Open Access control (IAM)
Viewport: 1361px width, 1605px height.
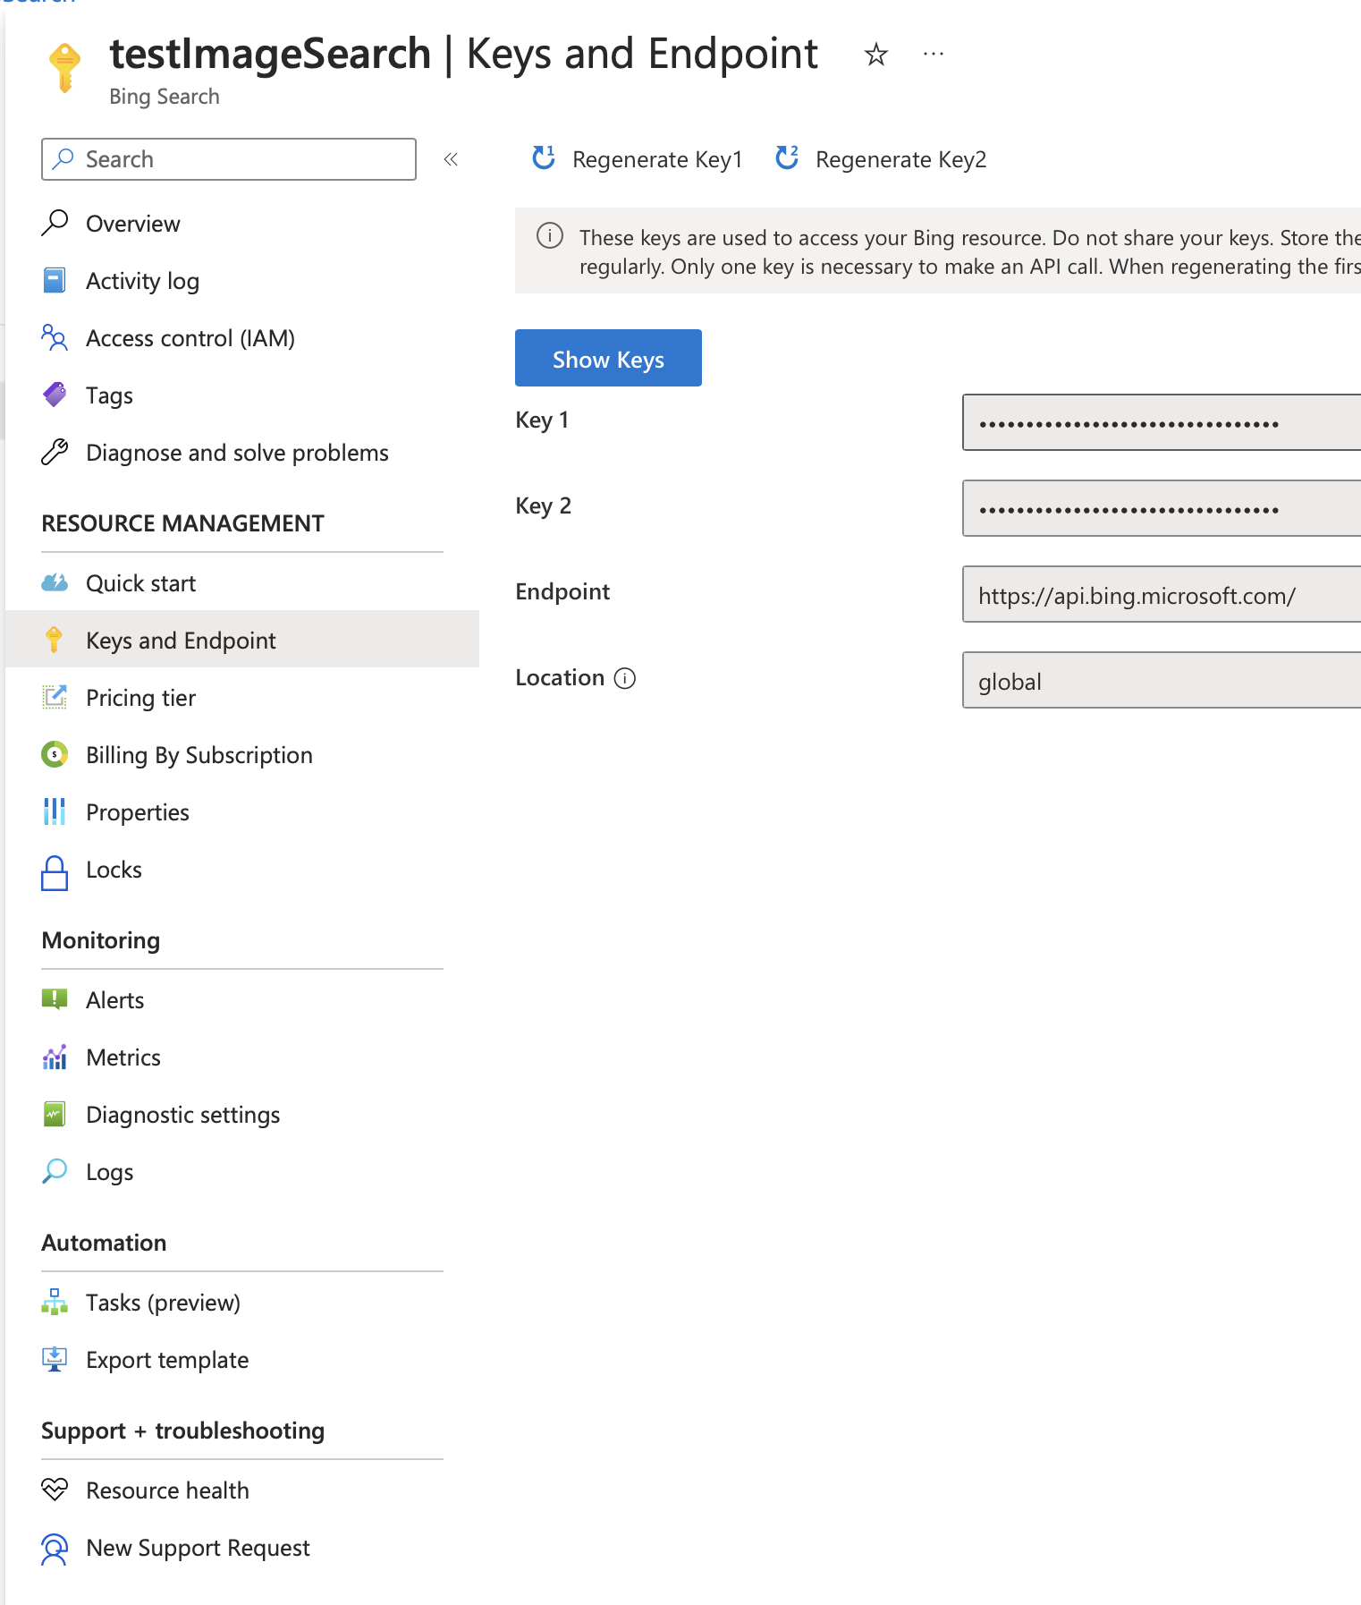click(190, 338)
